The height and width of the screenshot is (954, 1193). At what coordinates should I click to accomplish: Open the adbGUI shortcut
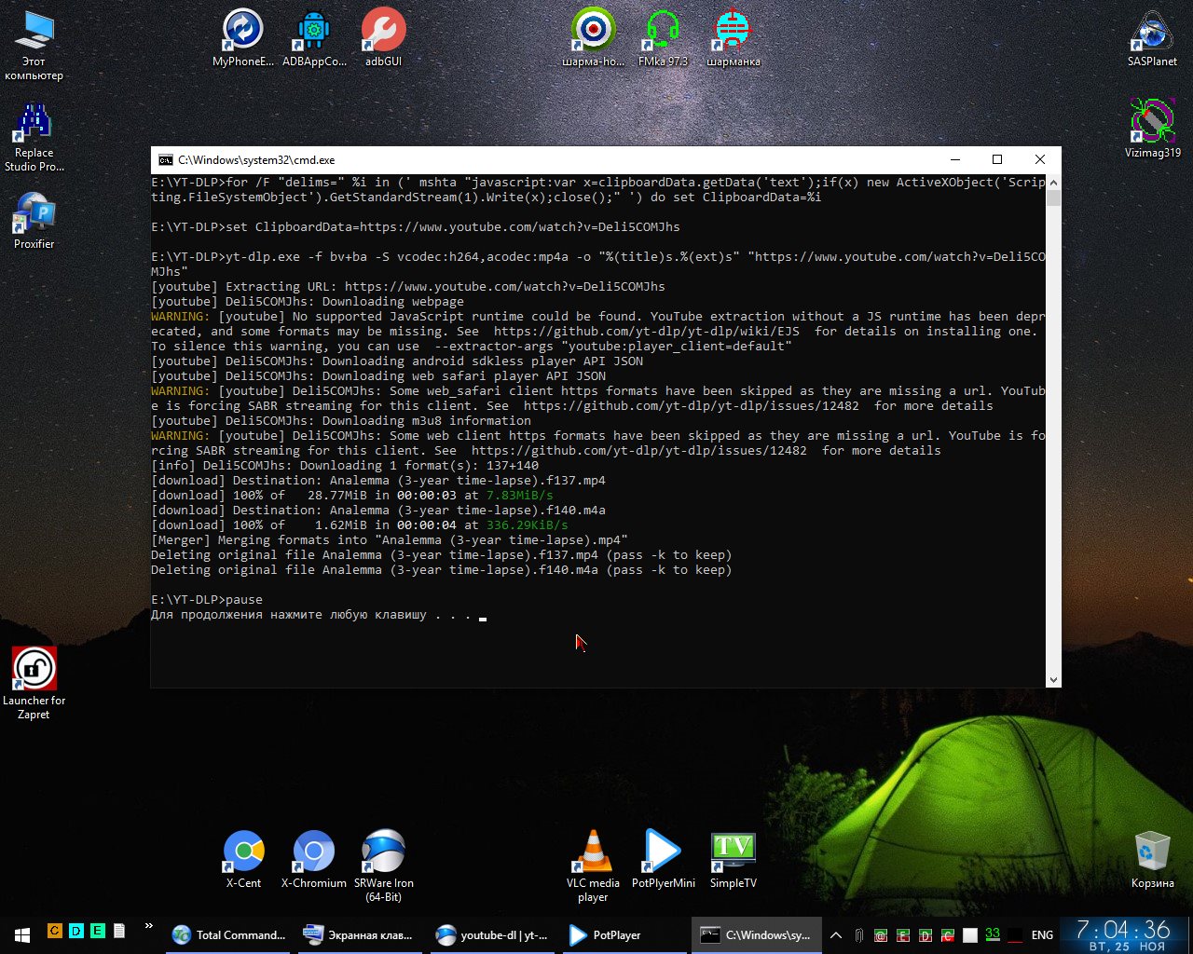383,31
